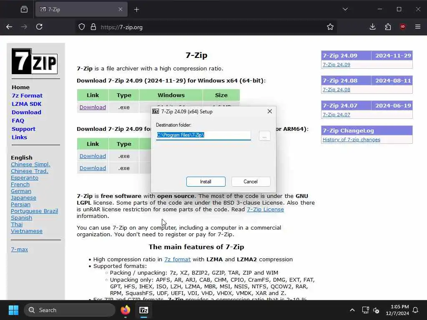427x320 pixels.
Task: Switch language to Portuguese Brazil
Action: [x=34, y=211]
